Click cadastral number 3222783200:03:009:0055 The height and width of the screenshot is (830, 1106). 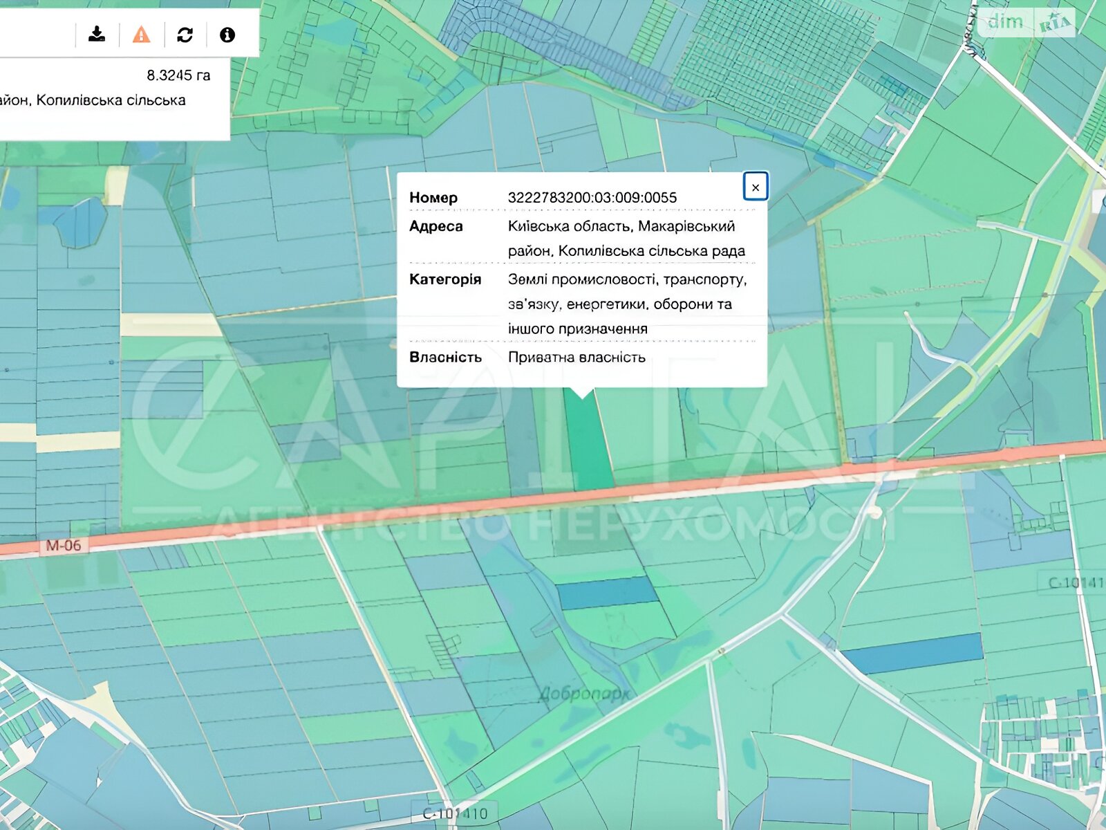tap(592, 198)
